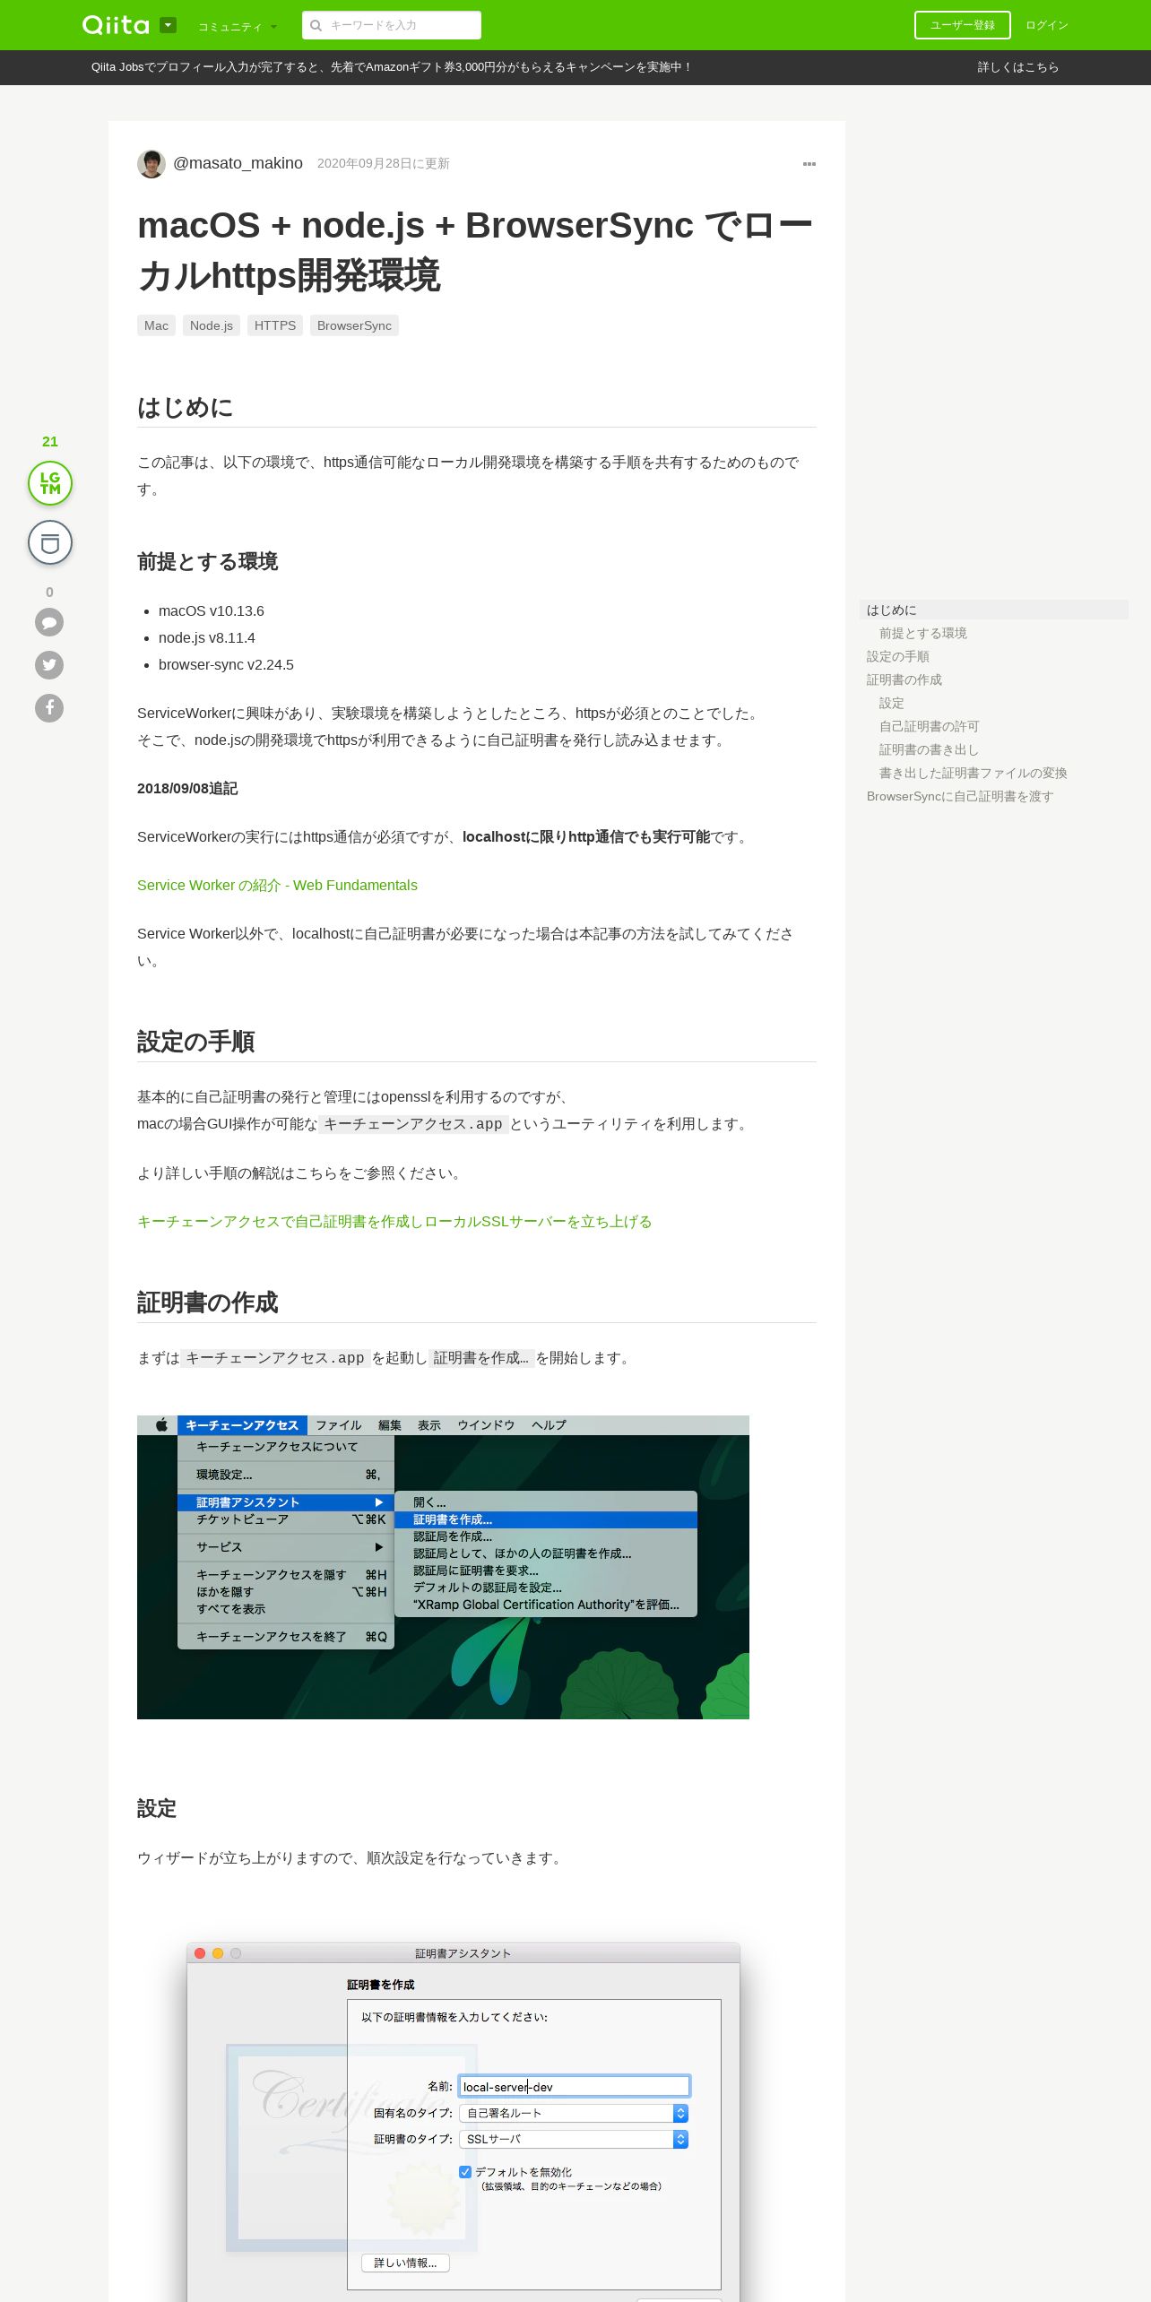Jump to はじめに in table of contents
1151x2302 pixels.
click(993, 610)
